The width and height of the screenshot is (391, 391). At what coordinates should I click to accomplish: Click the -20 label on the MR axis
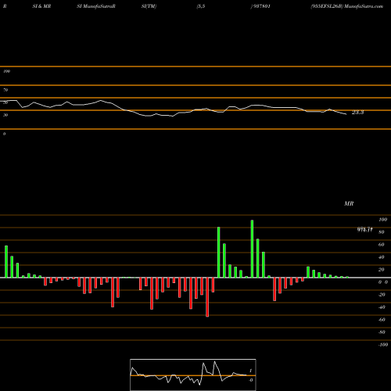pyautogui.click(x=382, y=295)
